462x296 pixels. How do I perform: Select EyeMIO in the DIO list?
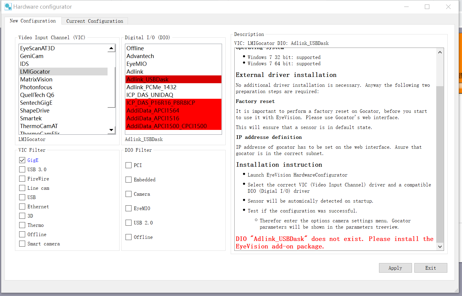(x=173, y=64)
